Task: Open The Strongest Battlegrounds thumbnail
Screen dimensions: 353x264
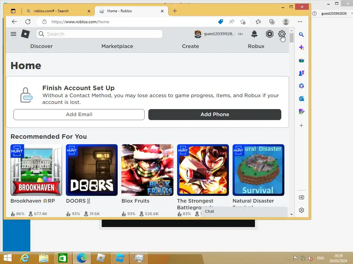Action: pos(203,170)
